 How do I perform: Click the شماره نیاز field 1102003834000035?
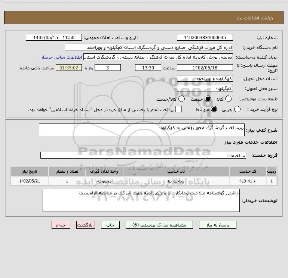click(205, 38)
